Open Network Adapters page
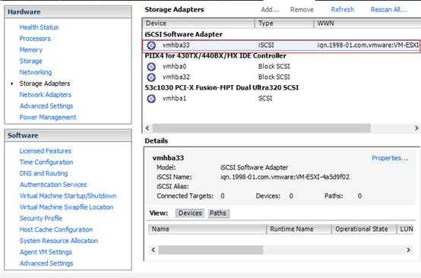421x278 pixels. (46, 95)
